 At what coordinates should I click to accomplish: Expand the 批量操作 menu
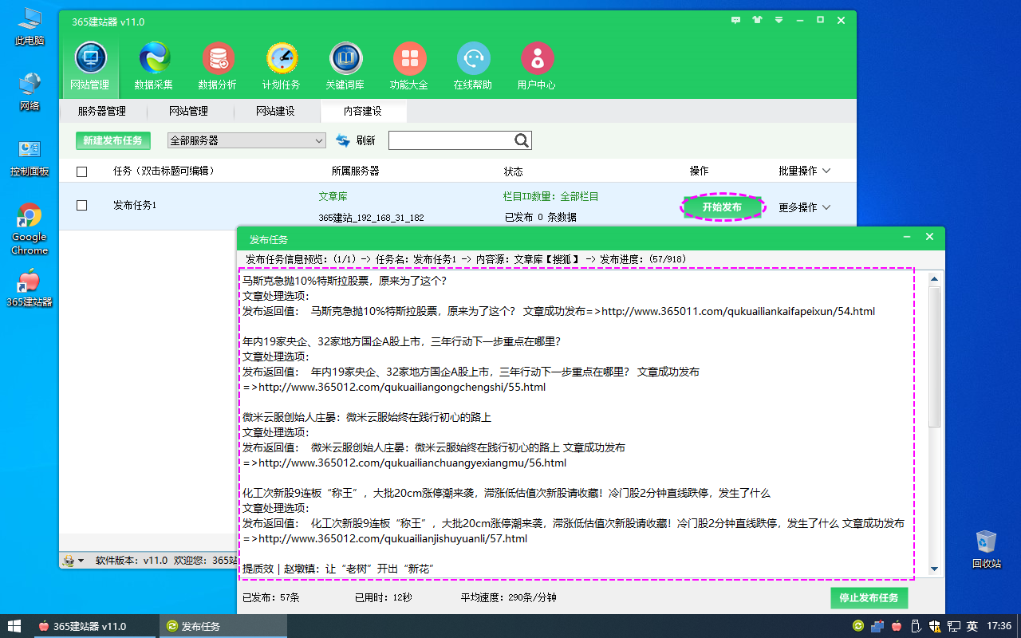(x=805, y=171)
